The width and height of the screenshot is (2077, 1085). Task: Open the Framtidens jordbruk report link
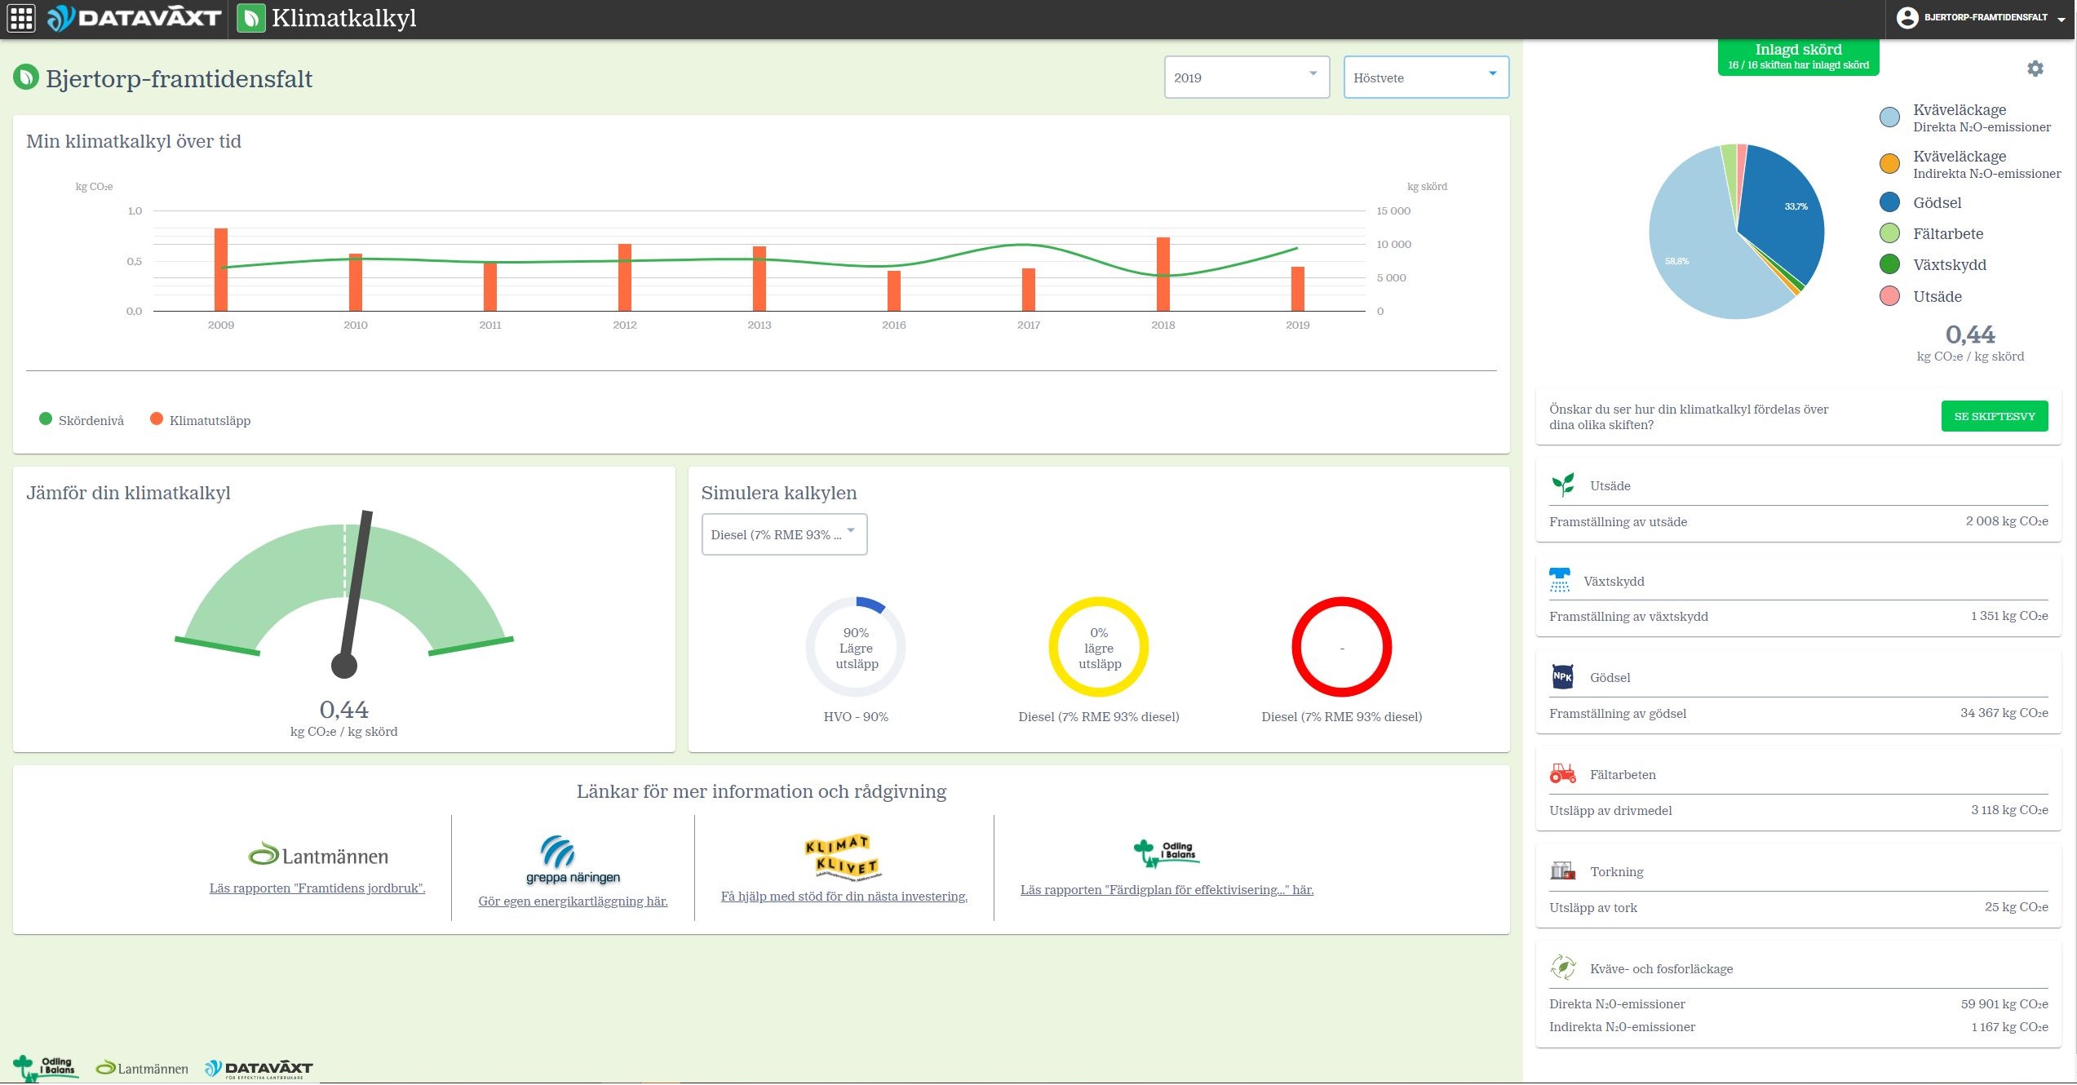click(317, 888)
